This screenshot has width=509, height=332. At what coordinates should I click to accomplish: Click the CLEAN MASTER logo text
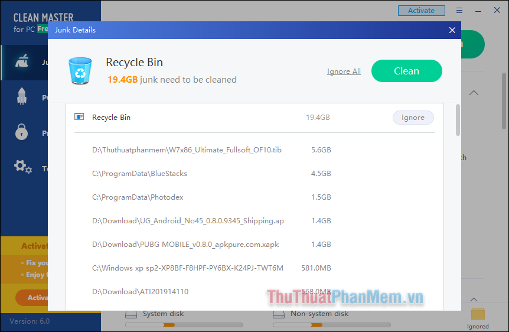(x=44, y=17)
